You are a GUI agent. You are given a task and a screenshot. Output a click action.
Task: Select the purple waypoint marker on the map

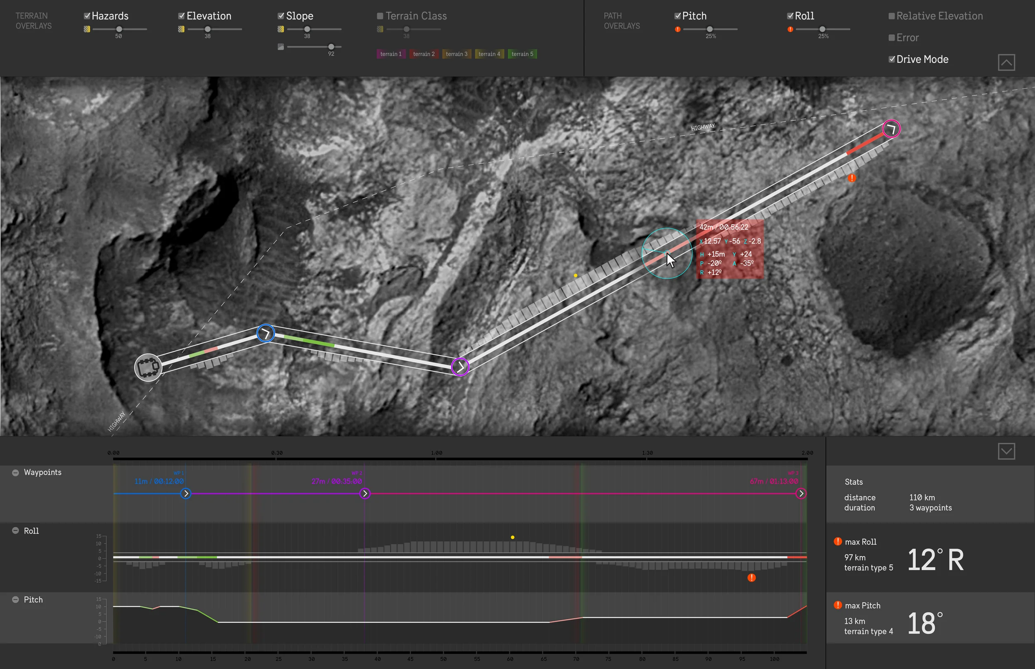(460, 367)
